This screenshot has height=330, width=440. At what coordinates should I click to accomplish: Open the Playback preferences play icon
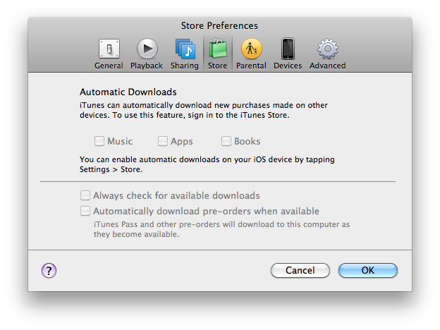pos(147,49)
